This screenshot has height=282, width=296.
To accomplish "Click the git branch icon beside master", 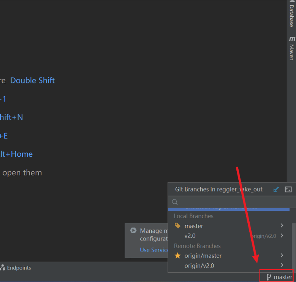I will click(x=269, y=277).
